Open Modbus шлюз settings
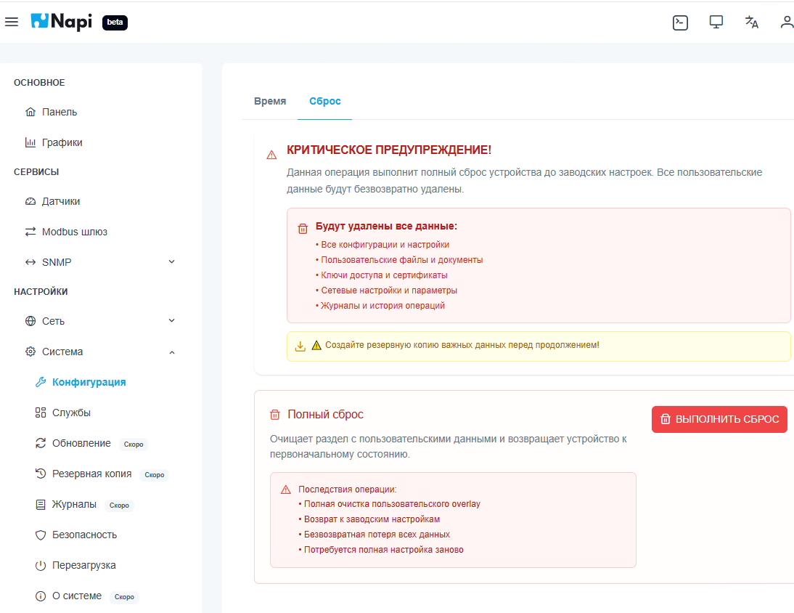 click(74, 232)
